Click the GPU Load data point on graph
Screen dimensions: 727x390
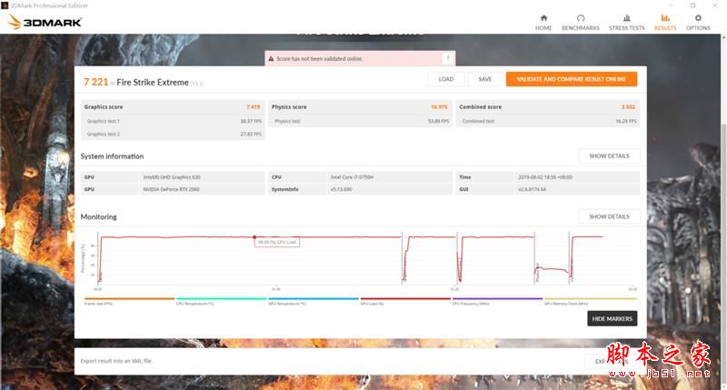click(x=254, y=237)
